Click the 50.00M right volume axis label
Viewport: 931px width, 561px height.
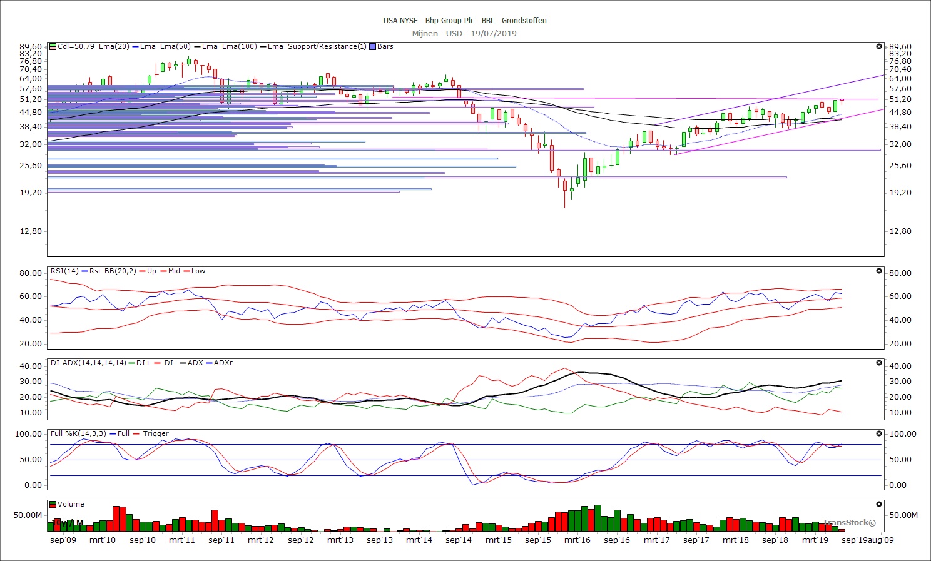903,515
